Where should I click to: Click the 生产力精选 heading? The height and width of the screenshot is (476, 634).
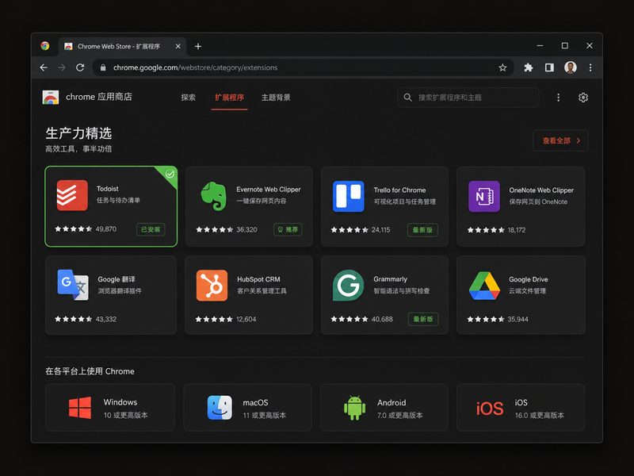78,132
